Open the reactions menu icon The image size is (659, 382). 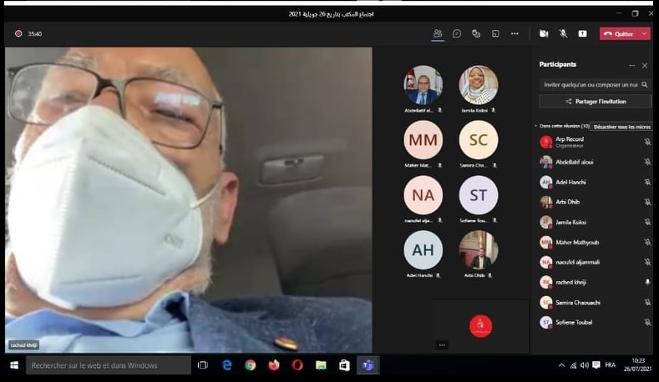pyautogui.click(x=476, y=33)
